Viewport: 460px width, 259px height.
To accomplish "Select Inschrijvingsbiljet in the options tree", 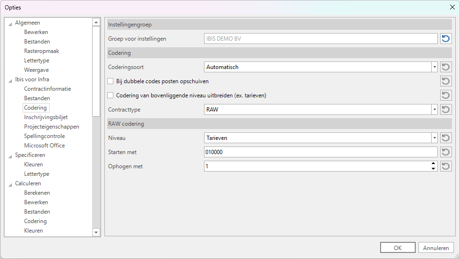I will 46,117.
